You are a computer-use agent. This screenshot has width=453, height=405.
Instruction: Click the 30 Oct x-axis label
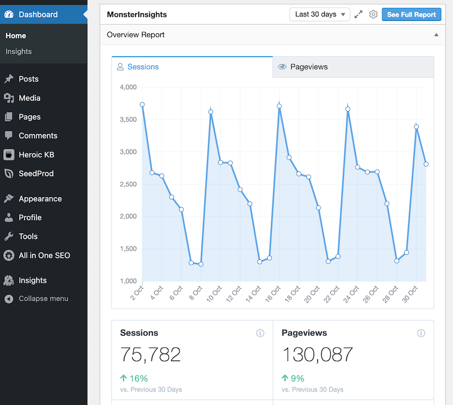click(411, 294)
